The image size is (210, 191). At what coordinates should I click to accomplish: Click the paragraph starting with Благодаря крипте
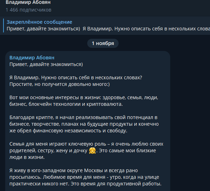point(84,124)
